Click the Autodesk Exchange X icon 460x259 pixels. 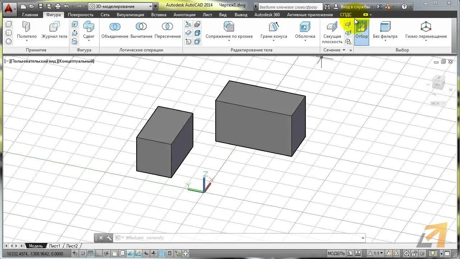pos(379,6)
